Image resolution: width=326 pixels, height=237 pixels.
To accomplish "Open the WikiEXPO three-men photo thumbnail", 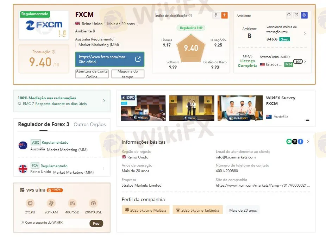I will [240, 108].
